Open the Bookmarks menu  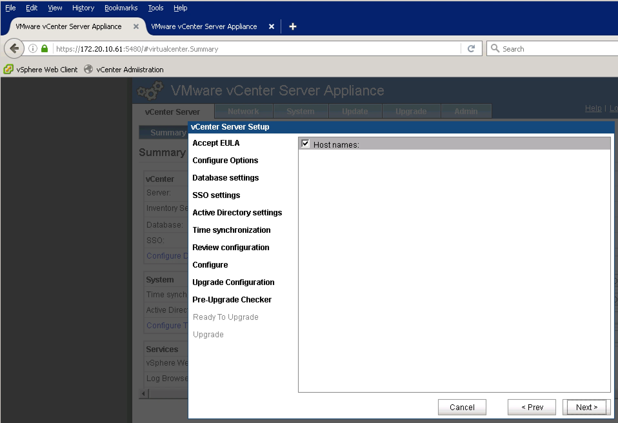pos(121,8)
